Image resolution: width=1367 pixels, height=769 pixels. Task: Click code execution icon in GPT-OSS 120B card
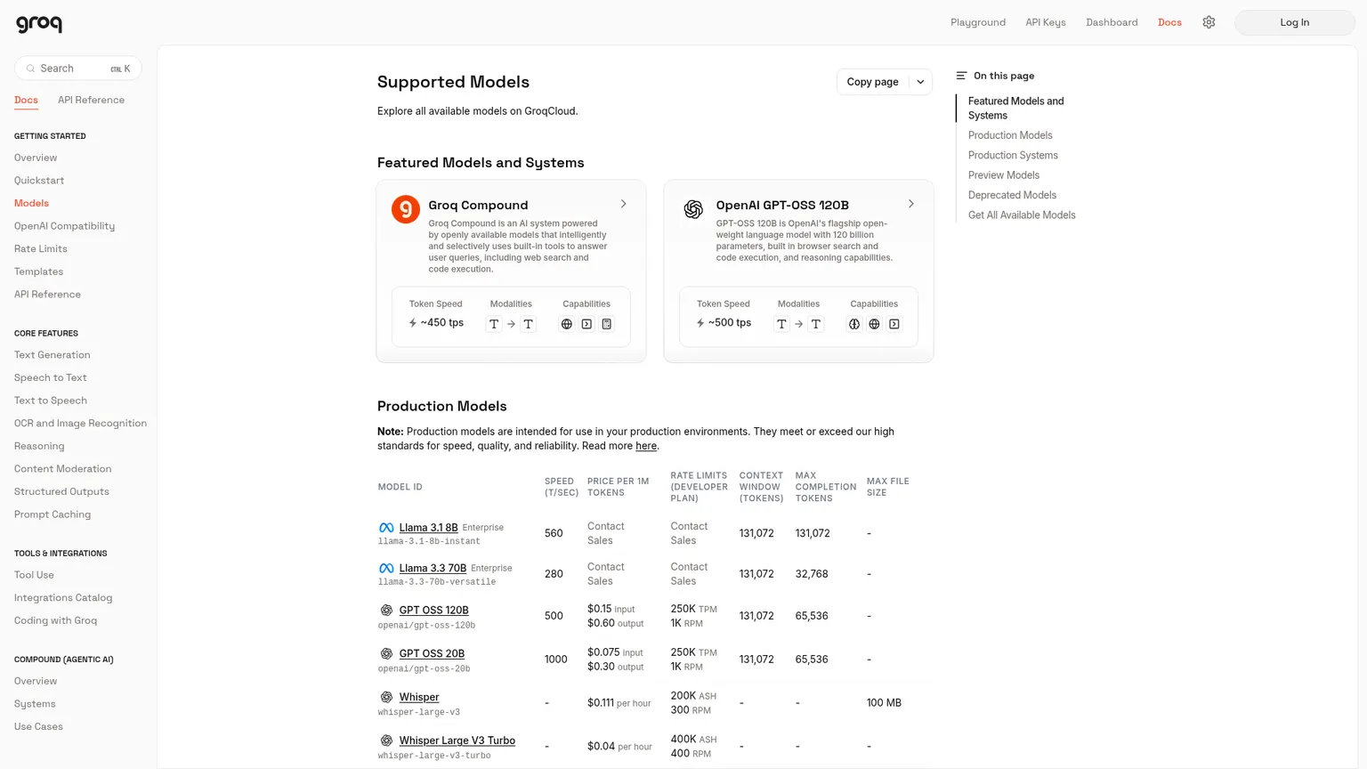[894, 324]
